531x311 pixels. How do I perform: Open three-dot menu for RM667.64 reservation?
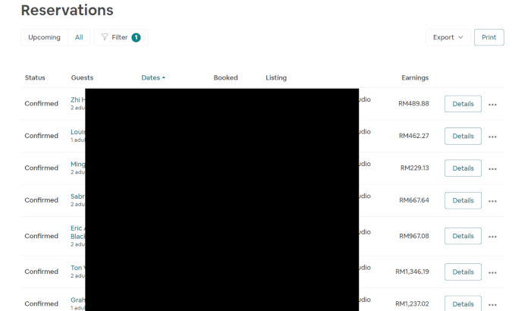click(x=492, y=201)
